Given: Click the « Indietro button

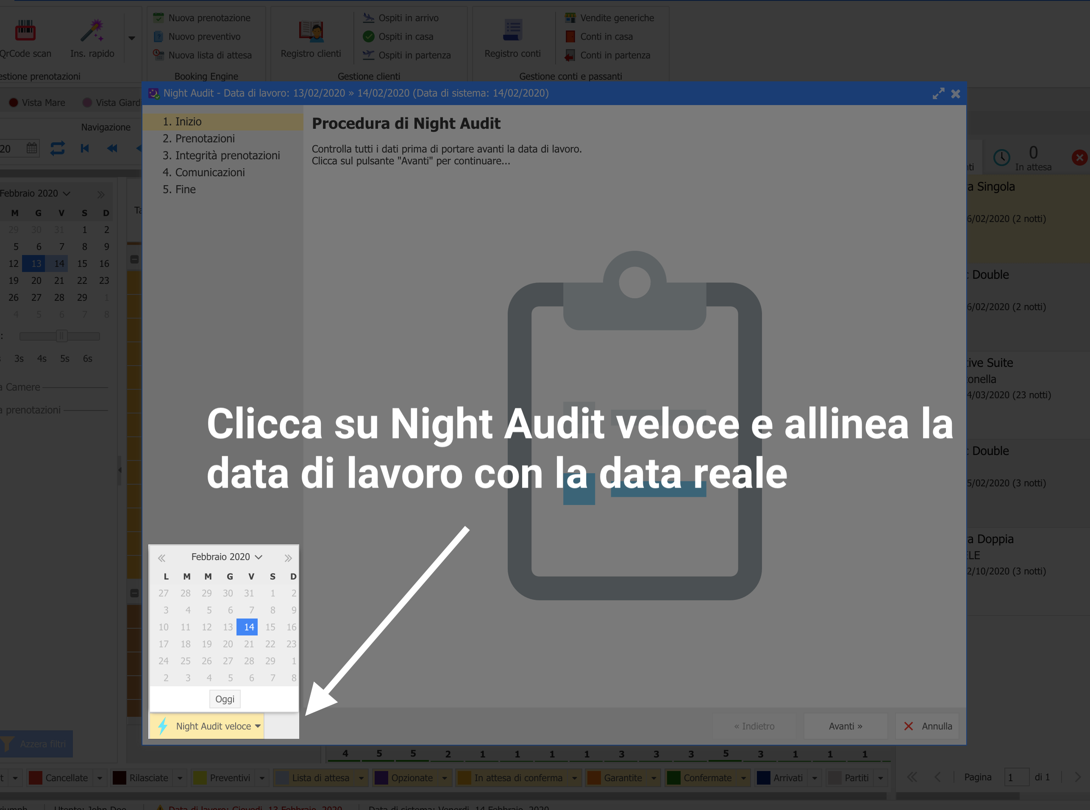Looking at the screenshot, I should (x=754, y=726).
